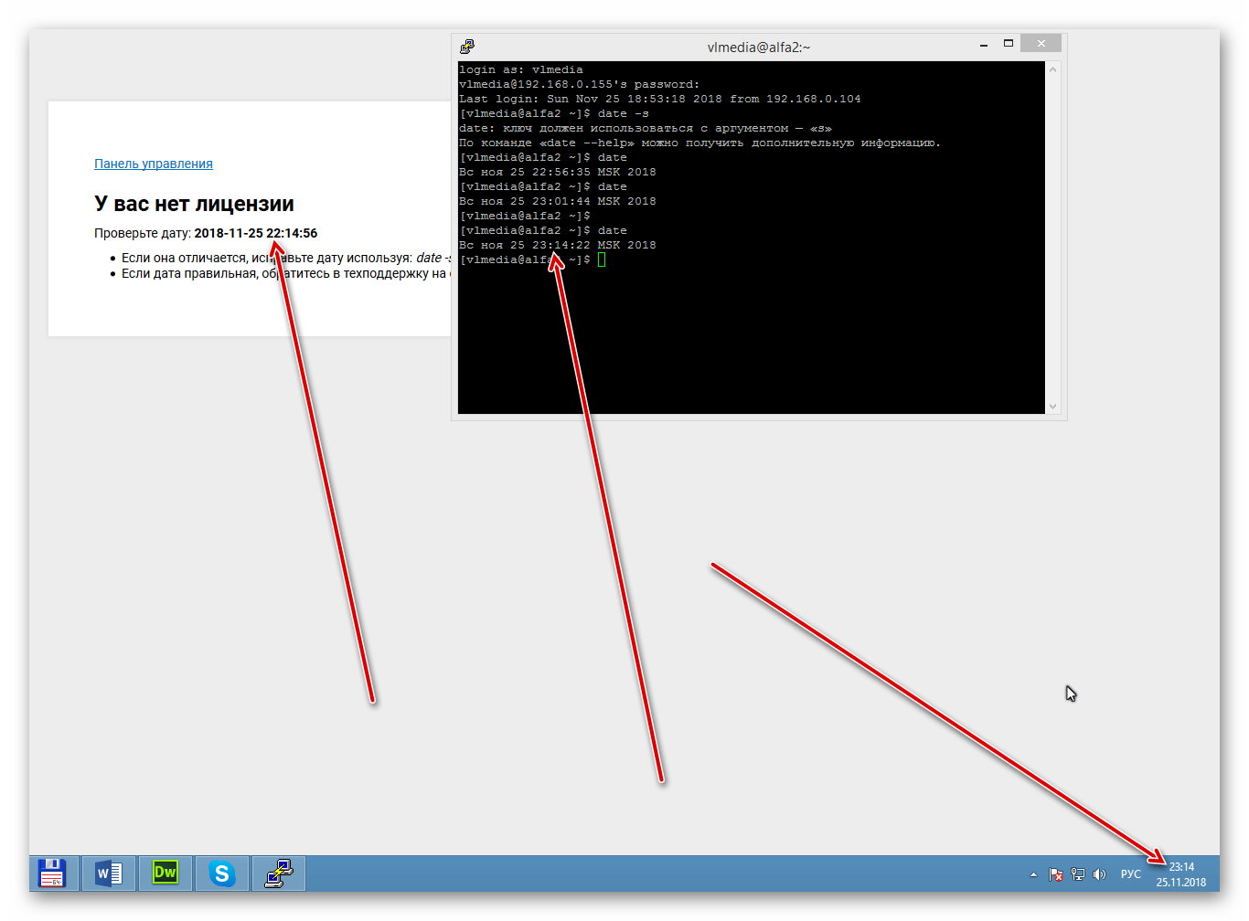Click the PuTTY title bar text
This screenshot has height=921, width=1249.
click(758, 47)
